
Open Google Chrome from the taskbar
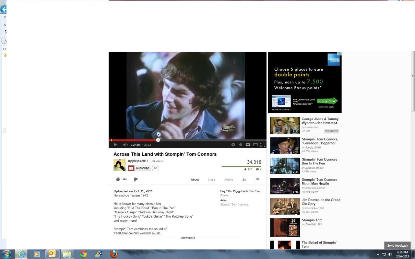[x=83, y=254]
